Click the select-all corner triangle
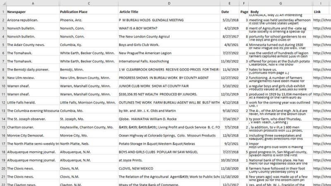Image resolution: width=331 pixels, height=186 pixels. point(3,3)
